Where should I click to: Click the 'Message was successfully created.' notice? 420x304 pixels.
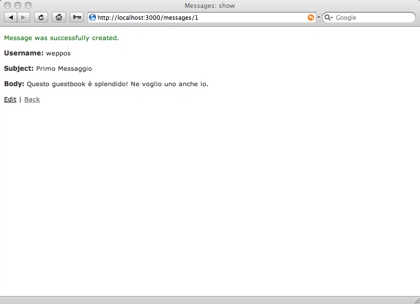click(61, 38)
